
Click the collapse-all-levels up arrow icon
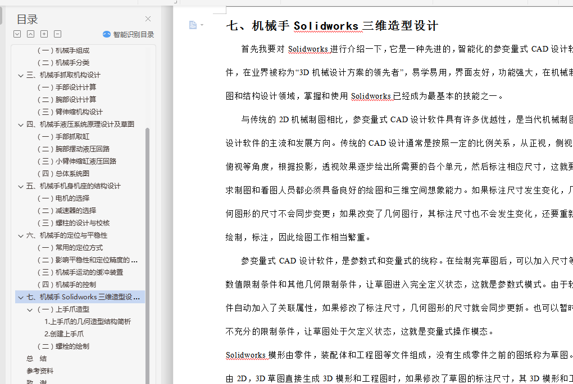coord(31,34)
